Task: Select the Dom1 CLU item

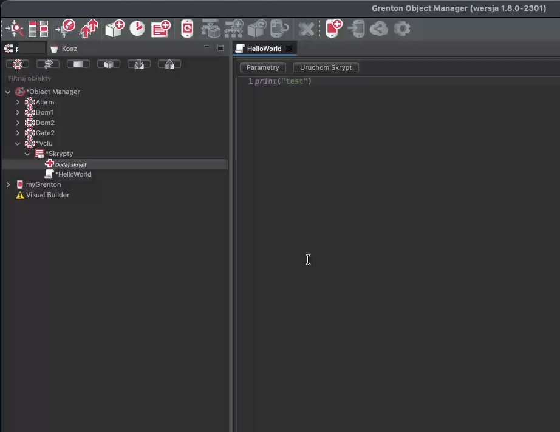Action: [x=44, y=112]
